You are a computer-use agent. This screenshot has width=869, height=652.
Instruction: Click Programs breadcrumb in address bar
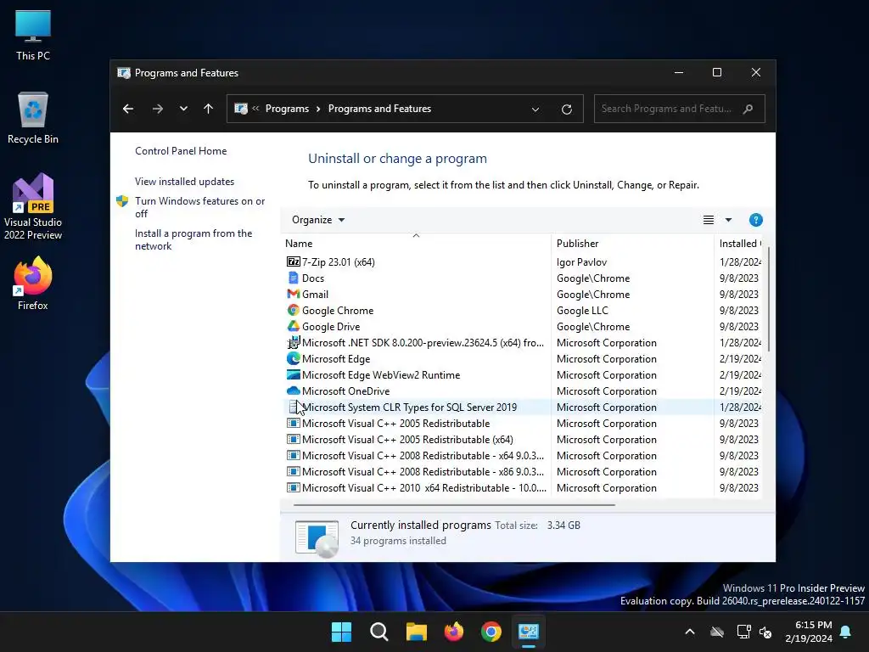[287, 109]
